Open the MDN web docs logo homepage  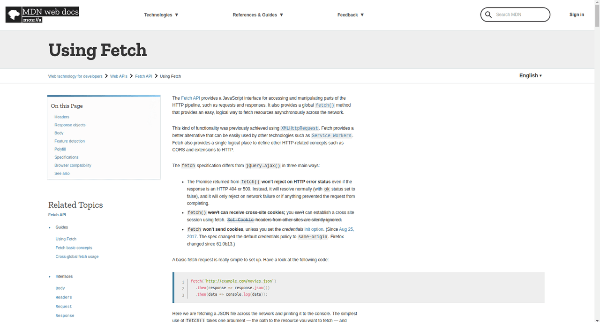(x=42, y=15)
